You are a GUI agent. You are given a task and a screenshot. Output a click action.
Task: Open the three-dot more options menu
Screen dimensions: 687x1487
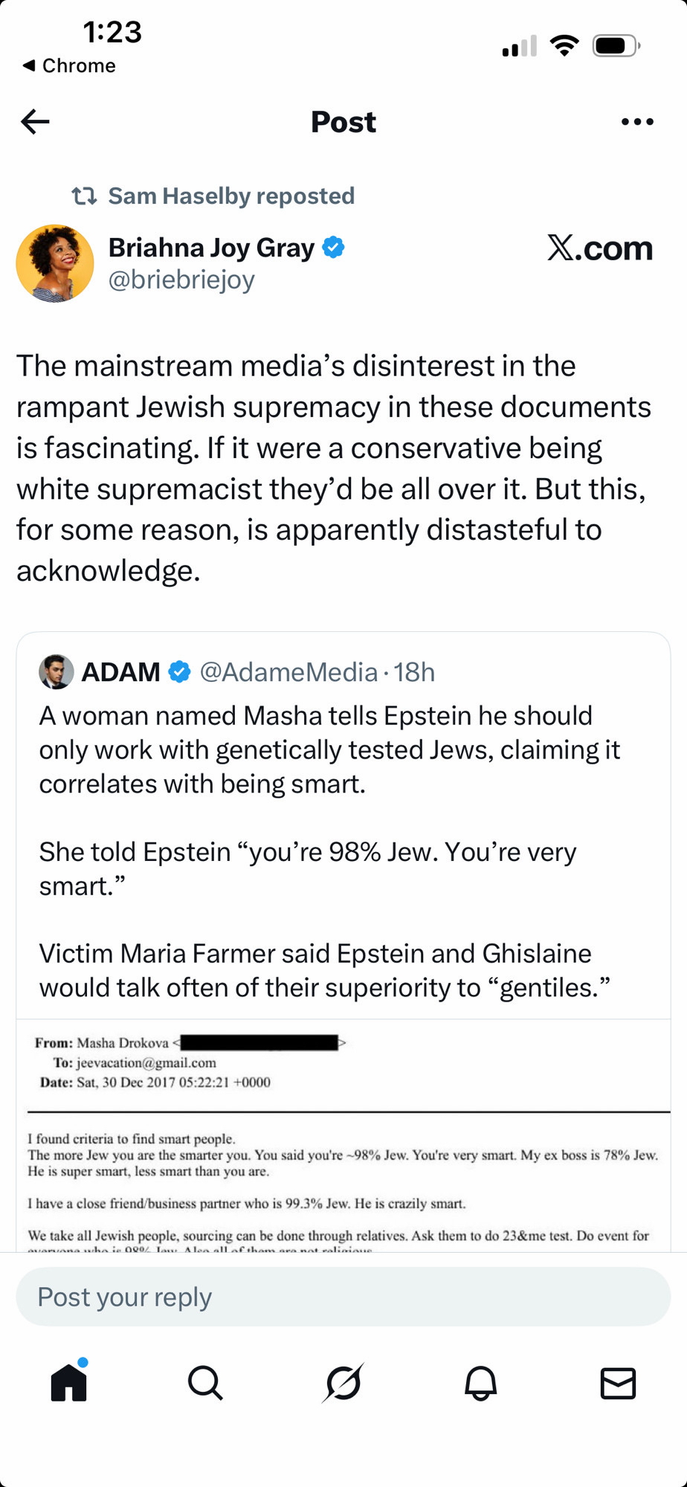click(x=637, y=122)
